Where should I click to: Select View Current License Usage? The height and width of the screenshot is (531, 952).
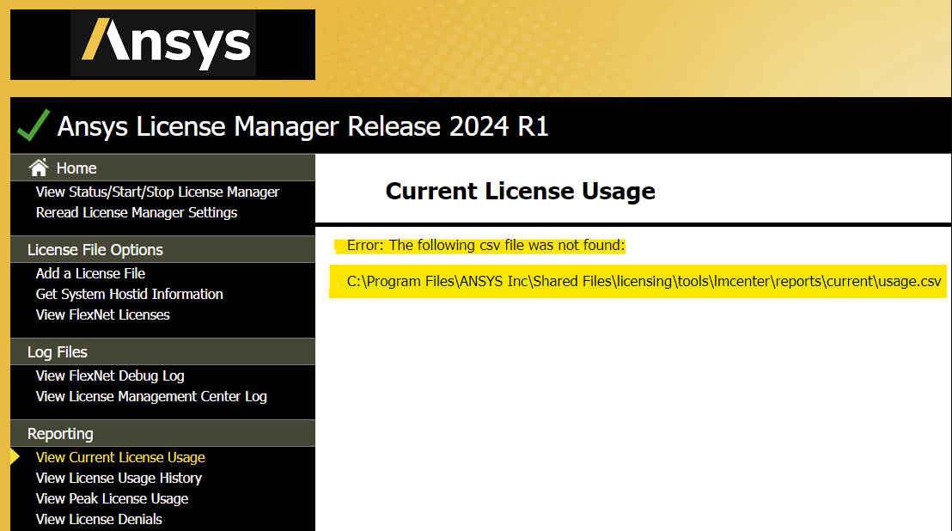pos(120,457)
